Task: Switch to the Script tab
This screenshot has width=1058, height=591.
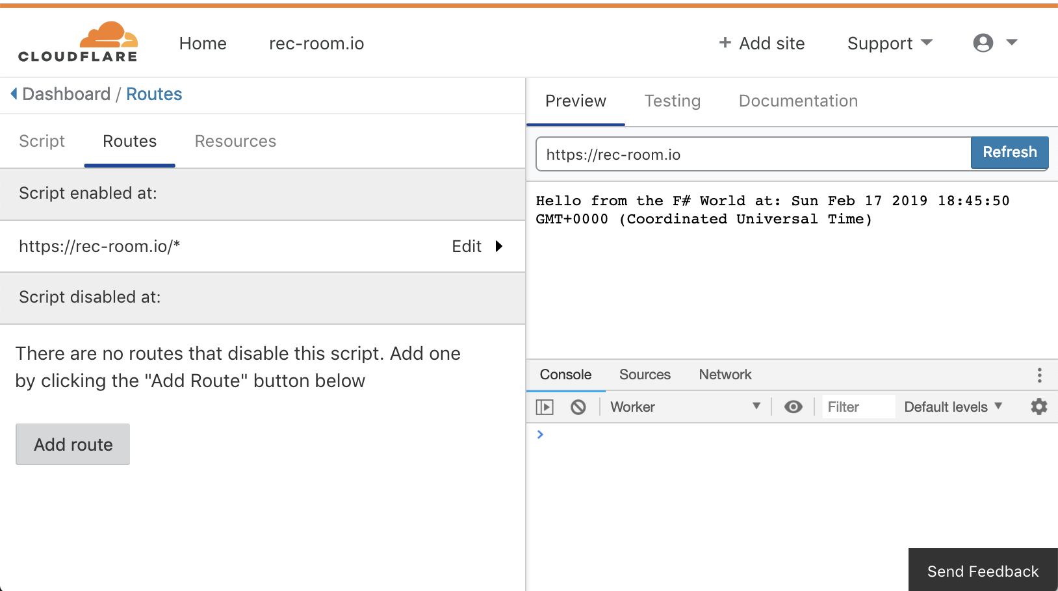Action: 42,141
